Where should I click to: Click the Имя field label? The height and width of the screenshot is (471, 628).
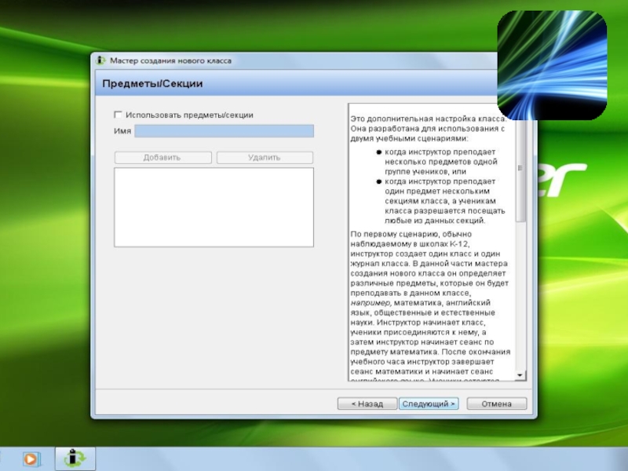pos(122,131)
